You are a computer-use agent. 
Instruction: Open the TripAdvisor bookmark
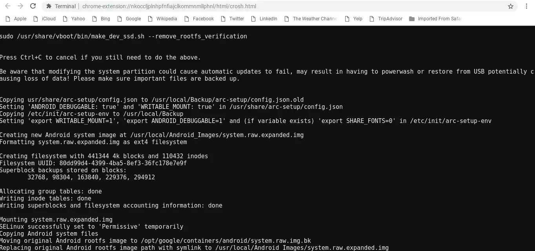tap(386, 18)
